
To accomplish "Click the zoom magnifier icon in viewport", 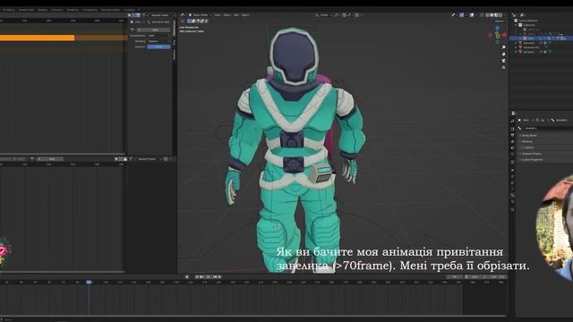I will 503,47.
